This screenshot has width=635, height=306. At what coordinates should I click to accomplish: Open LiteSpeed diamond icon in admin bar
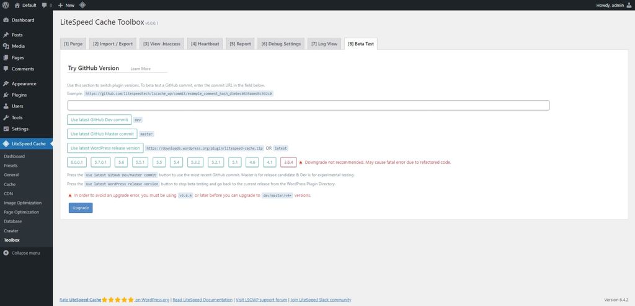point(82,5)
